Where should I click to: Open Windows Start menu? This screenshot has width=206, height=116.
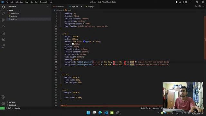click(88, 113)
